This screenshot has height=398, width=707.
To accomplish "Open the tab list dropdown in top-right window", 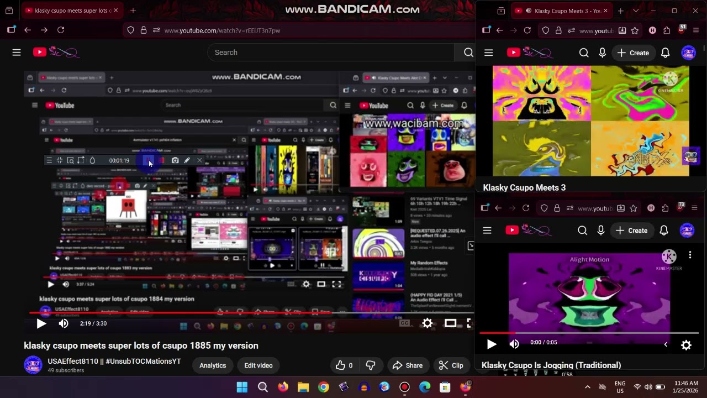I will click(636, 11).
